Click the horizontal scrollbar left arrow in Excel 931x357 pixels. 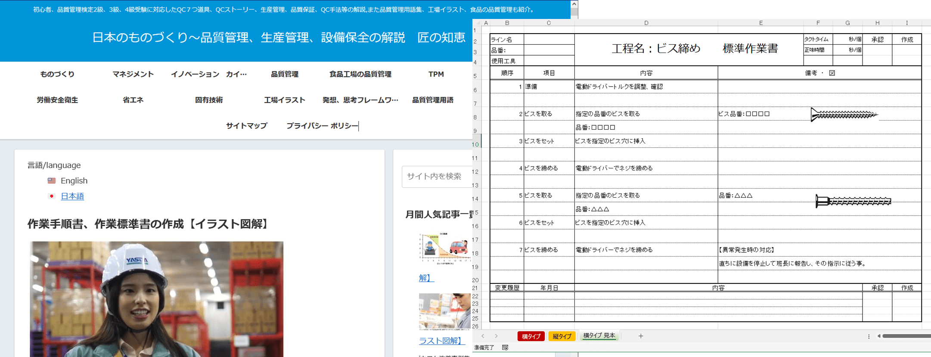879,336
